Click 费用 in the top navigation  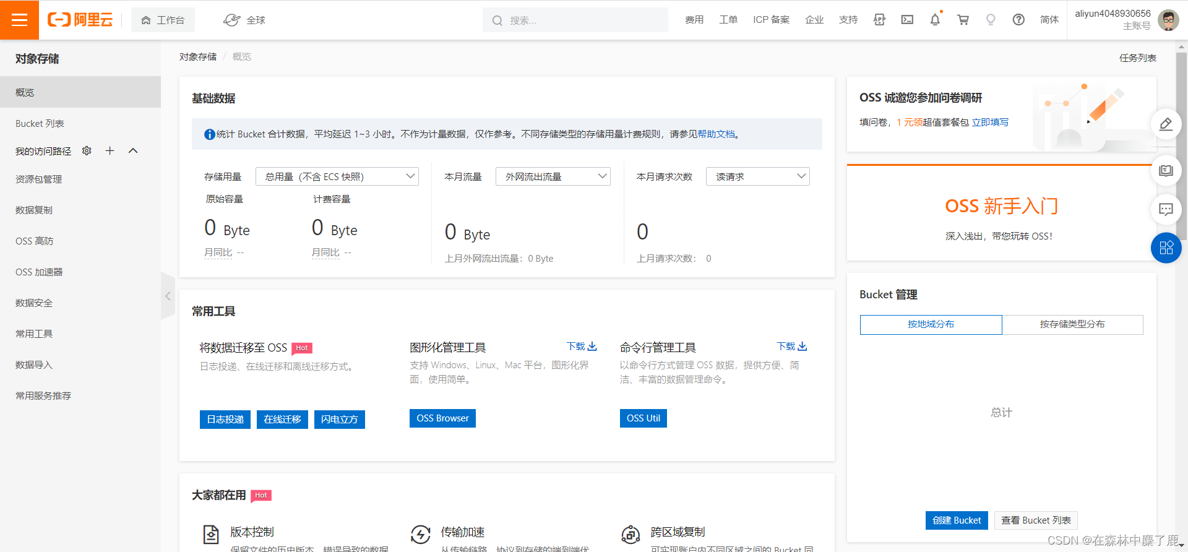[x=694, y=20]
